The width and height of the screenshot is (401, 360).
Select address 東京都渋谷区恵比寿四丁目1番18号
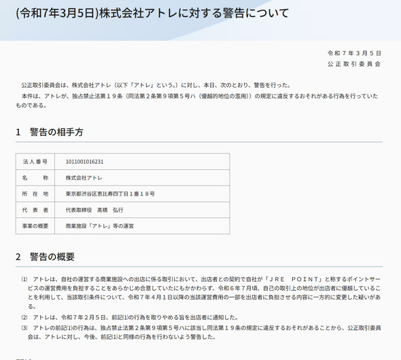(x=110, y=194)
